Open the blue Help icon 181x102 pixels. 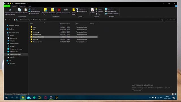coord(176,6)
